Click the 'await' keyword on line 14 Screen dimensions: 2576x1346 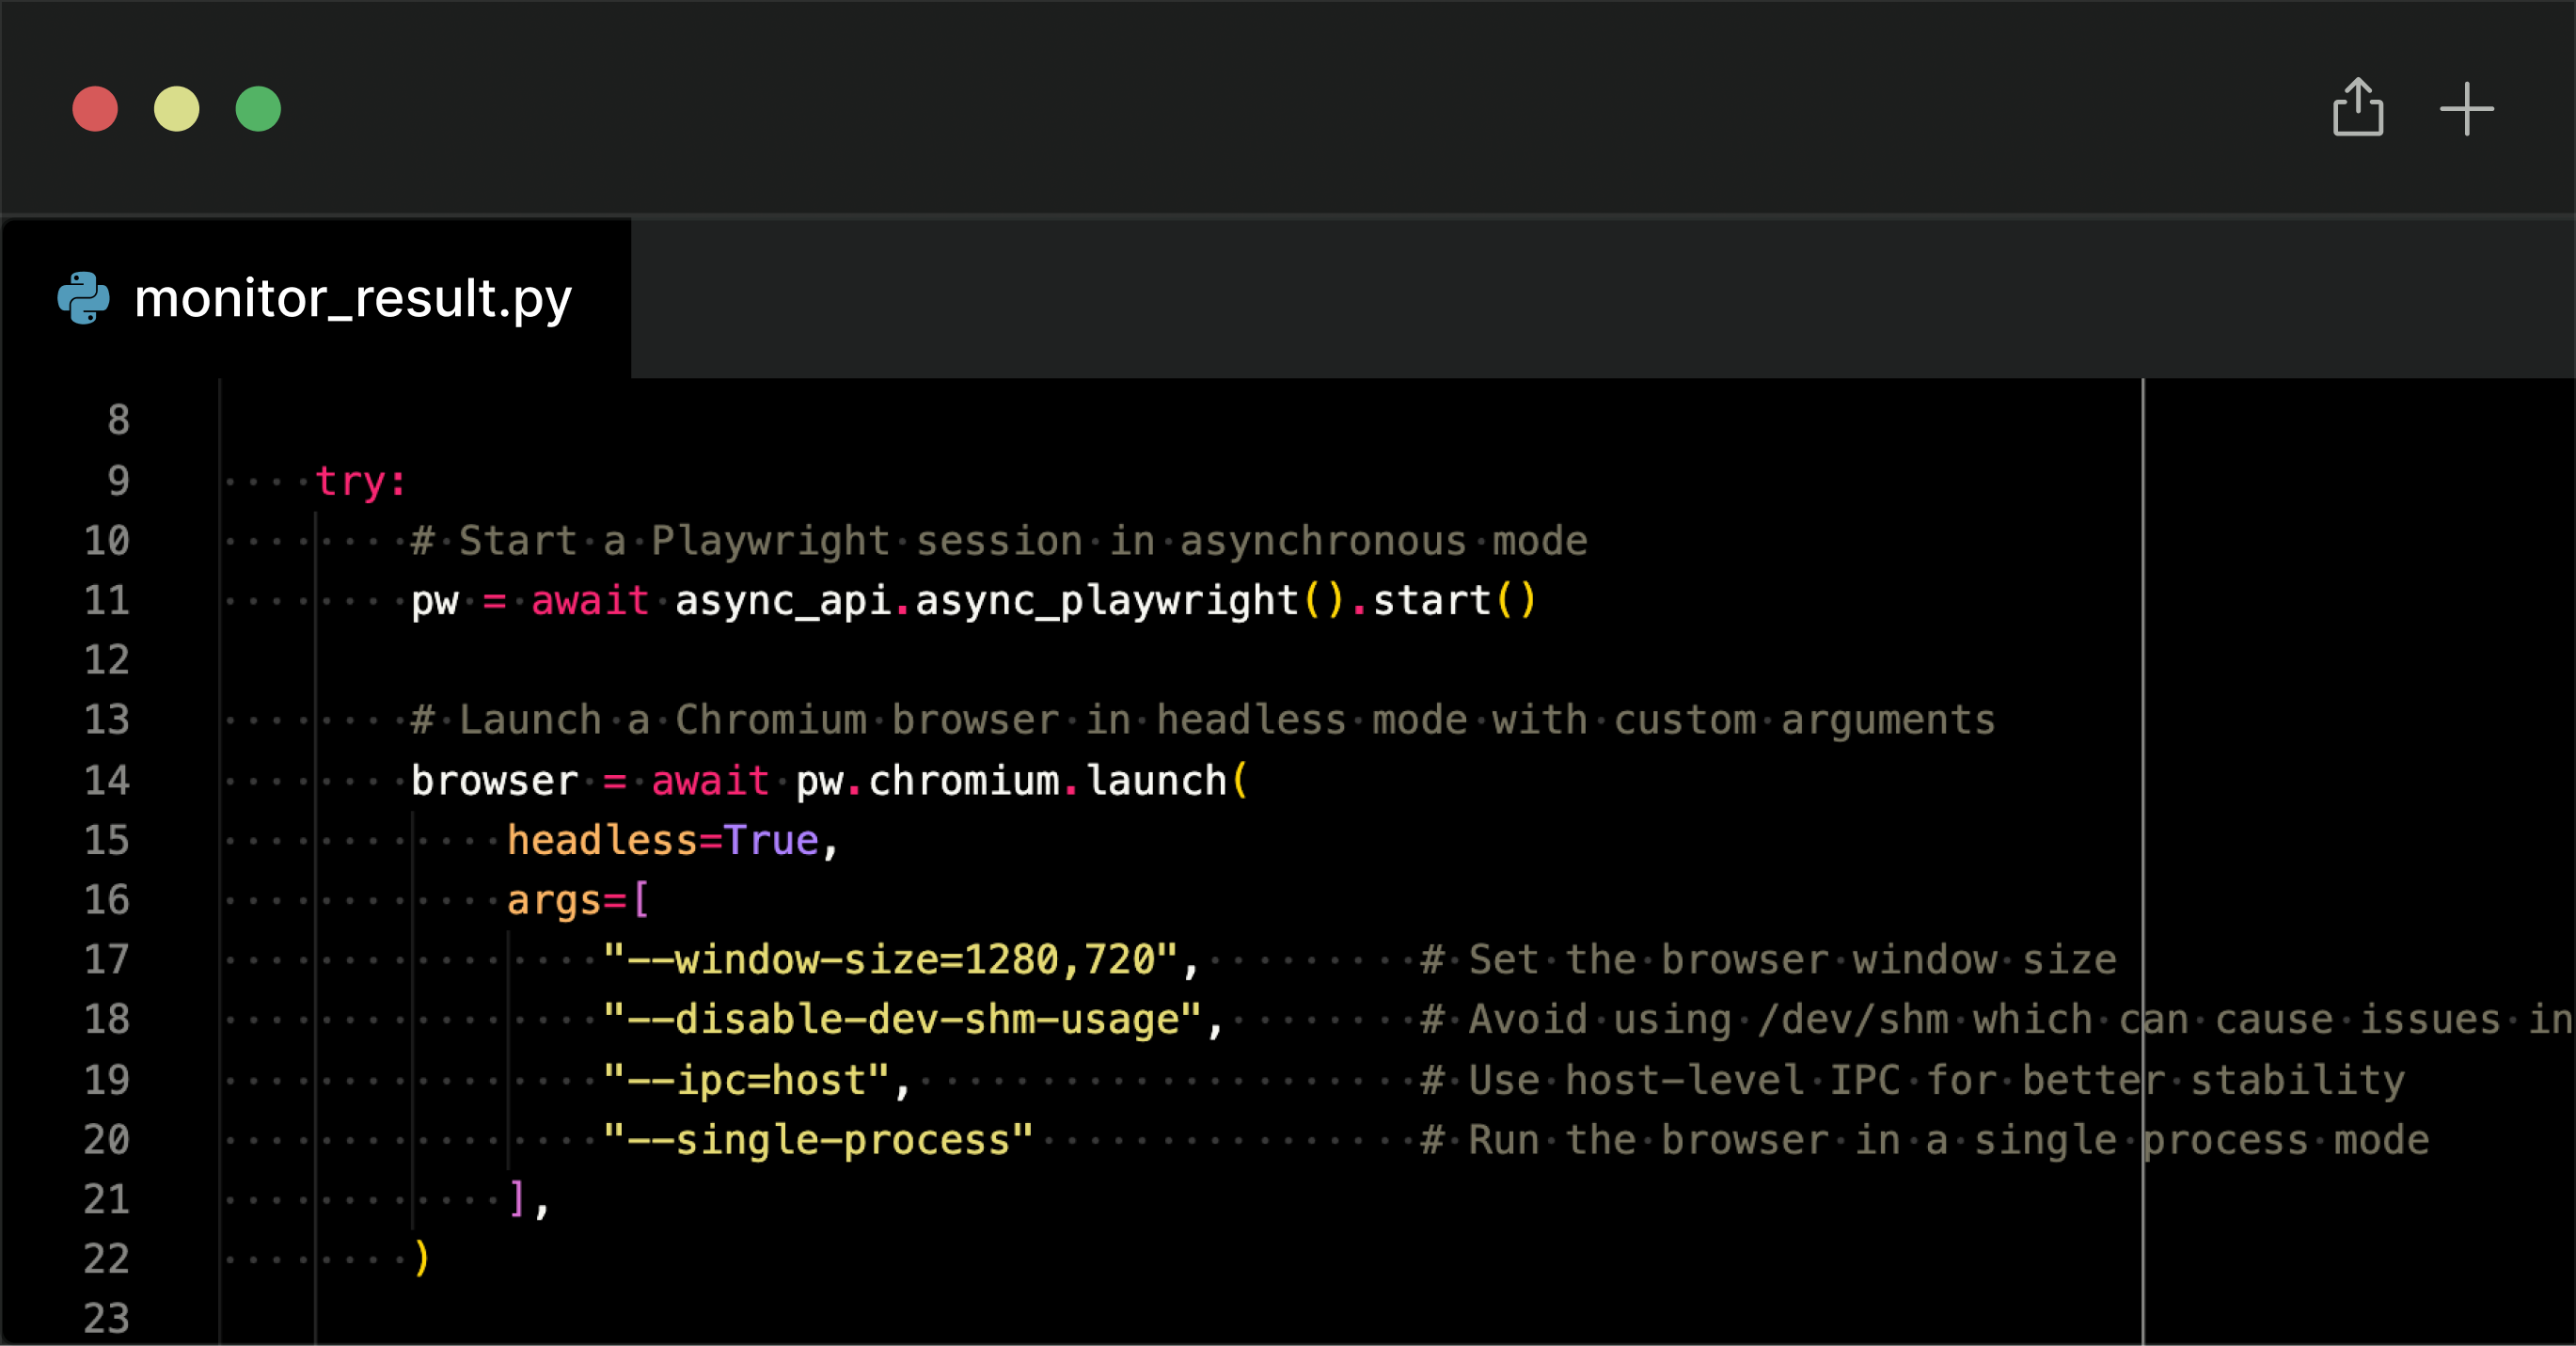tap(710, 780)
